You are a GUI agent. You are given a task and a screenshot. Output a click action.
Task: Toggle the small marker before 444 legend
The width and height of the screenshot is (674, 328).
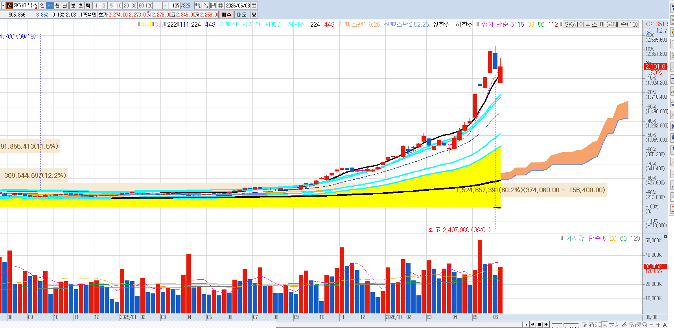point(139,24)
